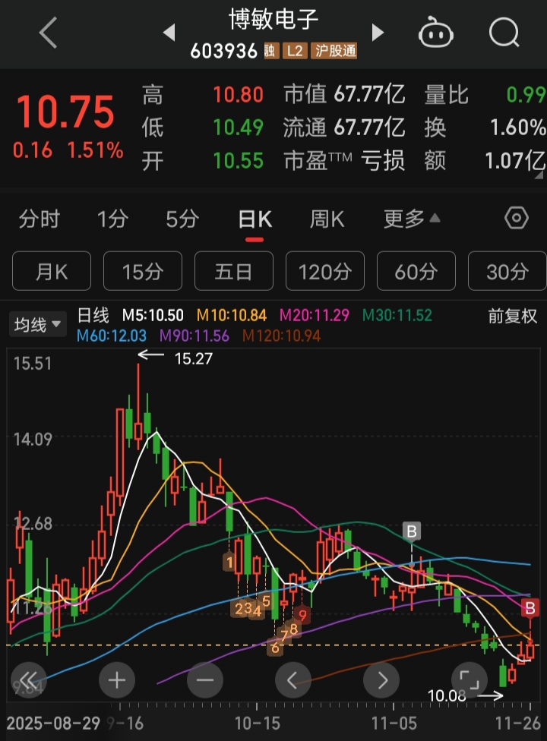This screenshot has height=741, width=547.
Task: Tap the current price 10.75
Action: pos(65,112)
